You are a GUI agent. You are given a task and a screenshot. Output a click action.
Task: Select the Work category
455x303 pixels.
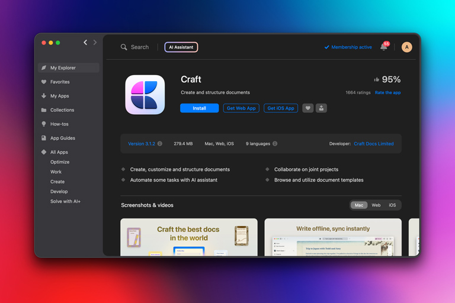click(56, 172)
